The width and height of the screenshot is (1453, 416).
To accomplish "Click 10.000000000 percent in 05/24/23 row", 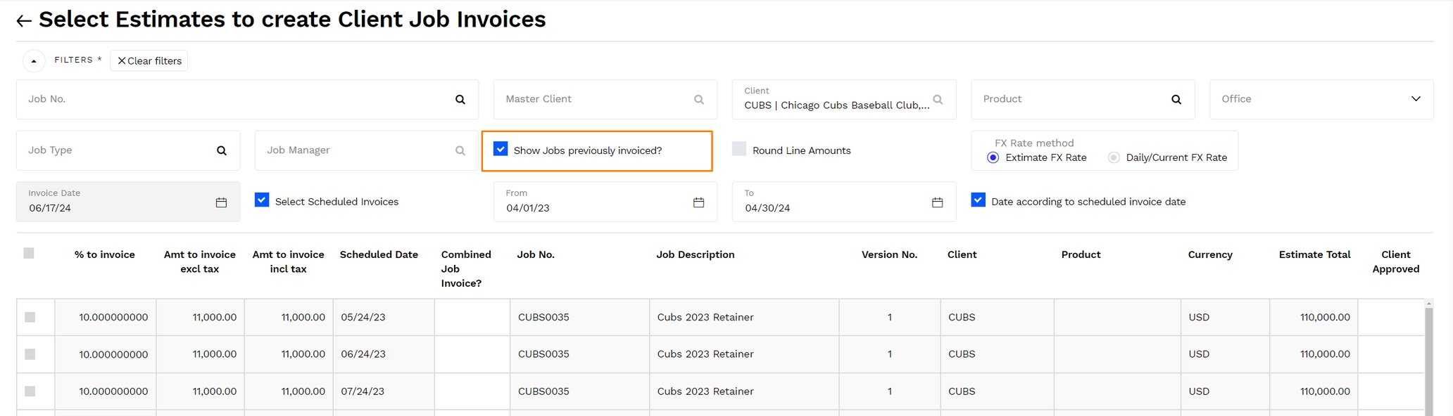I will pyautogui.click(x=113, y=317).
